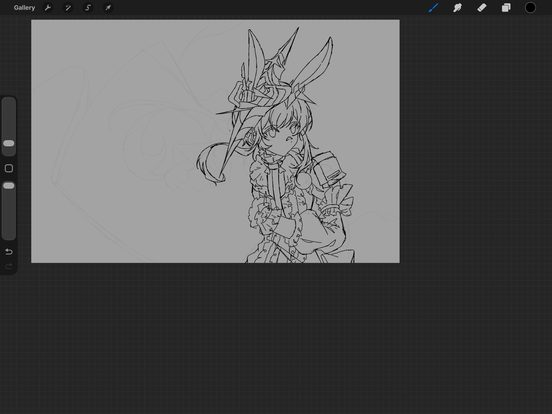Redo with the dimmed redo arrow
The height and width of the screenshot is (414, 552).
[x=9, y=266]
